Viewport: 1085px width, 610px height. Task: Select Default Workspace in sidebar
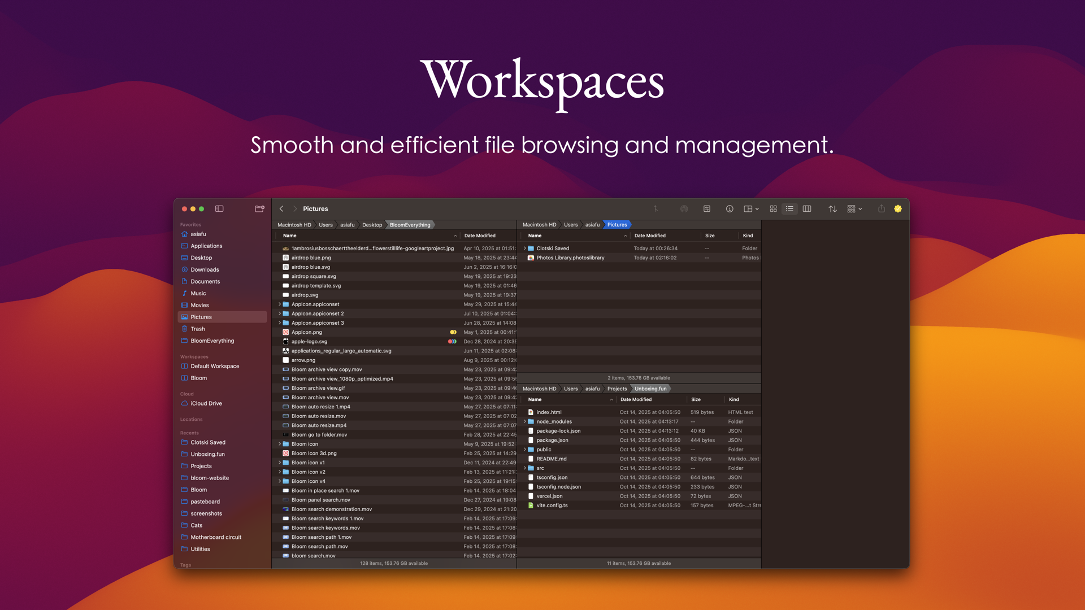click(215, 366)
